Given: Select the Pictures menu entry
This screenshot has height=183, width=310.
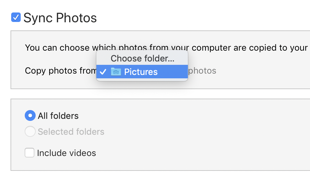Looking at the screenshot, I should click(x=142, y=72).
